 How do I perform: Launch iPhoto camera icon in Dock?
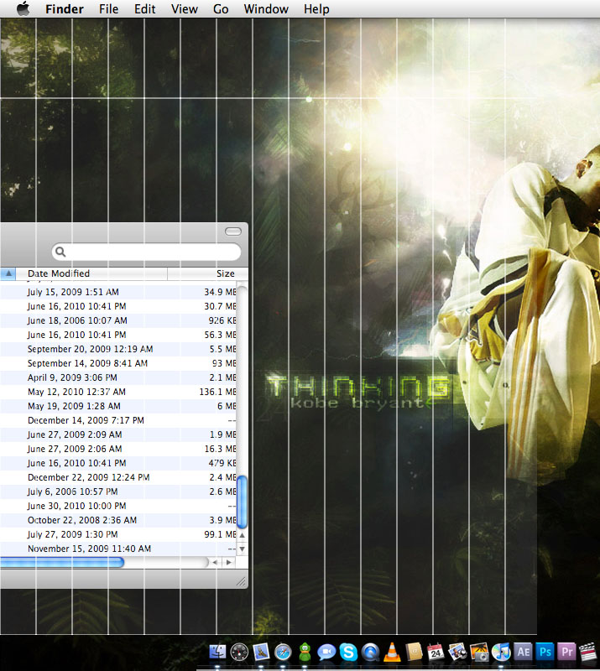tap(479, 653)
